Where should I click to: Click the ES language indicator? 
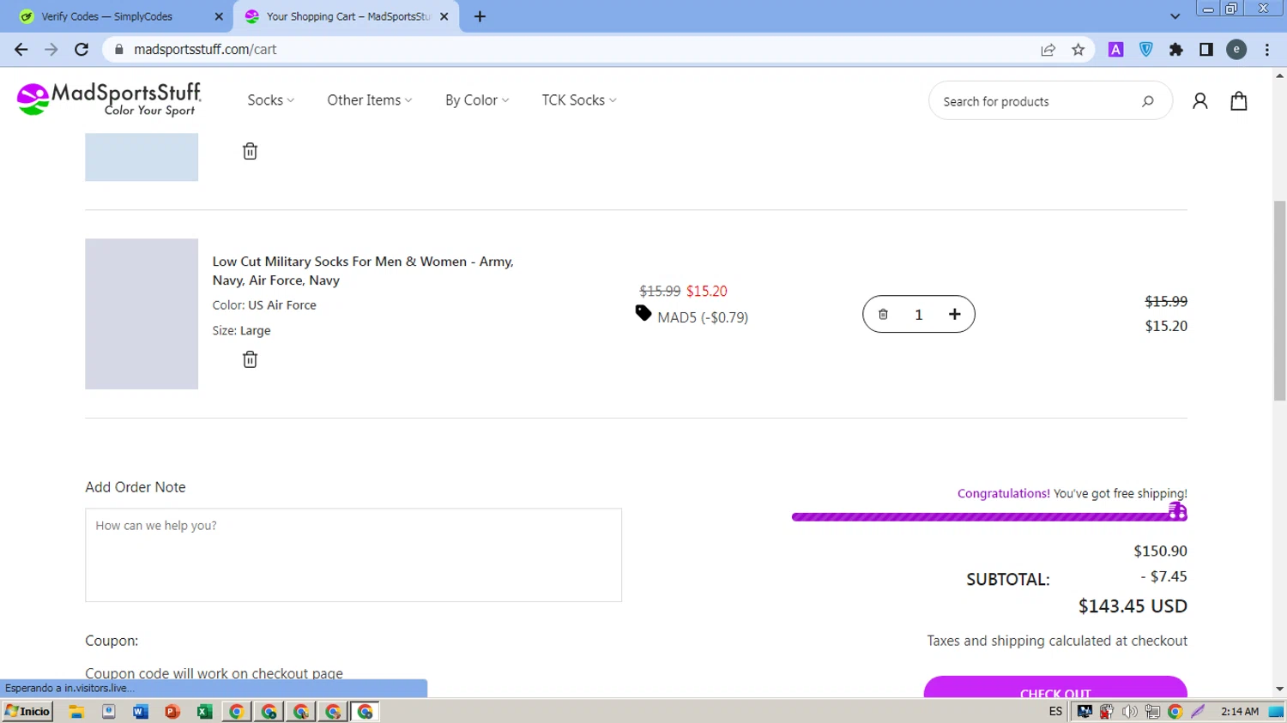tap(1055, 711)
